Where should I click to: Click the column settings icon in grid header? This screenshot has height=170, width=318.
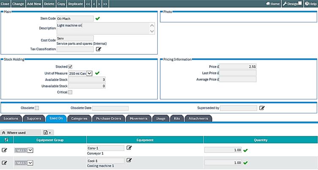6,140
